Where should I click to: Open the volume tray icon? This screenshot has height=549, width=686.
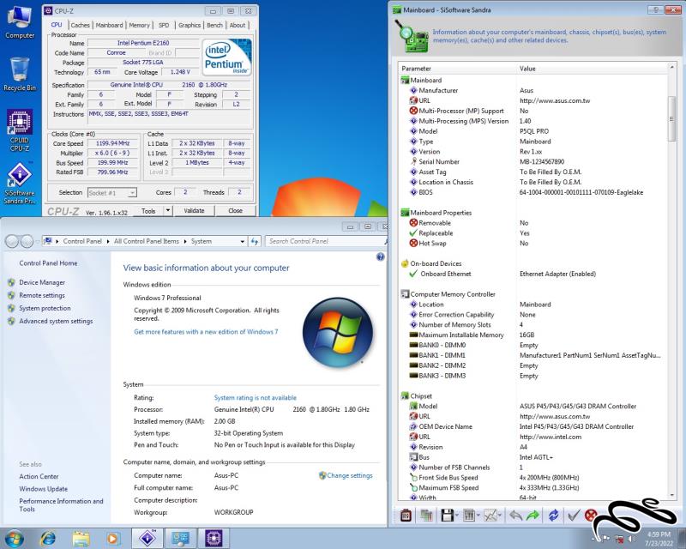[632, 539]
